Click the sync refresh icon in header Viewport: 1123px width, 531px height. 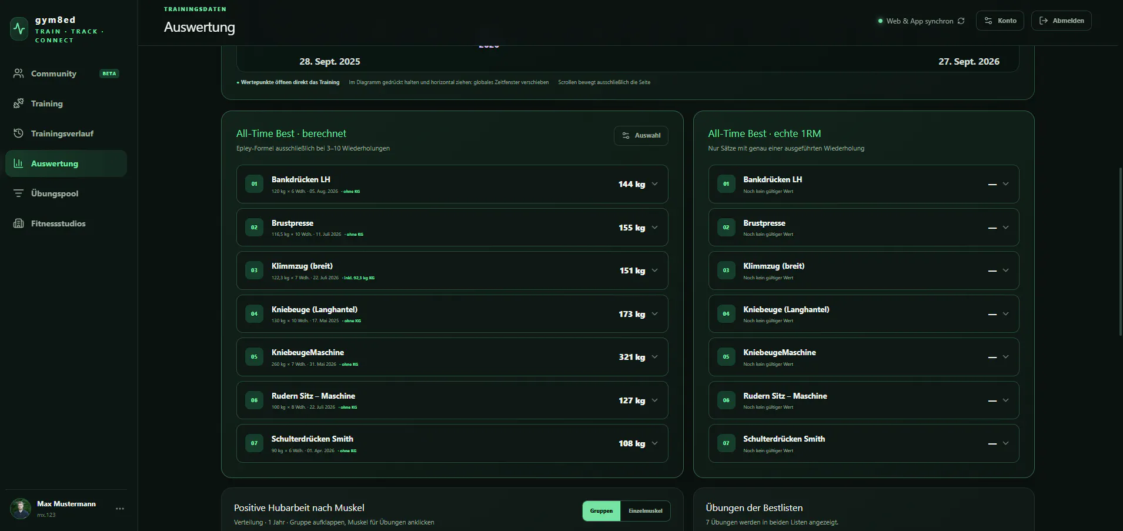[x=961, y=21]
